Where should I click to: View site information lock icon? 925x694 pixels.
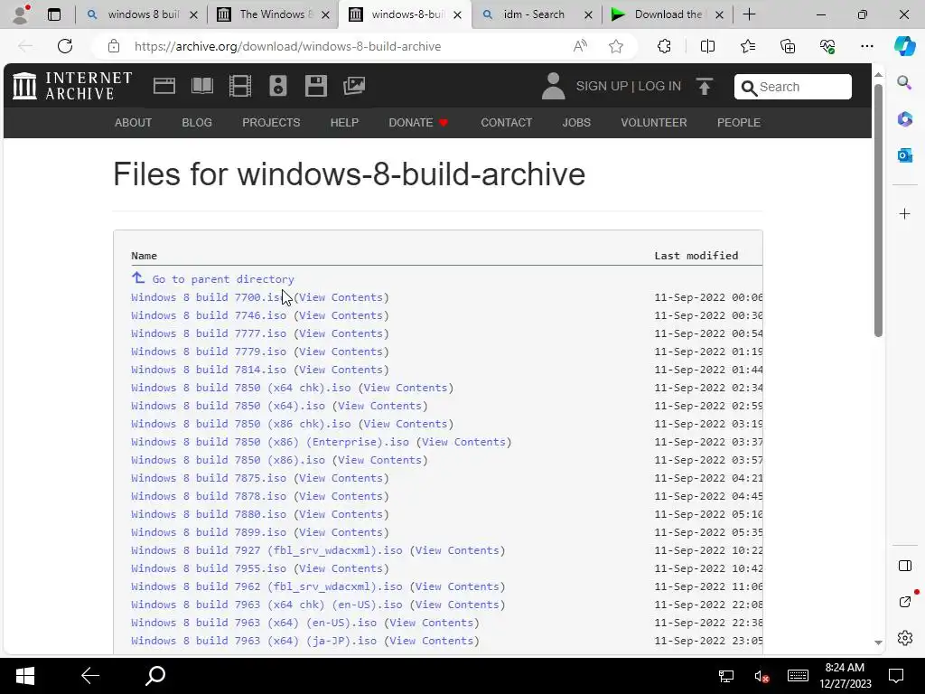(x=114, y=46)
